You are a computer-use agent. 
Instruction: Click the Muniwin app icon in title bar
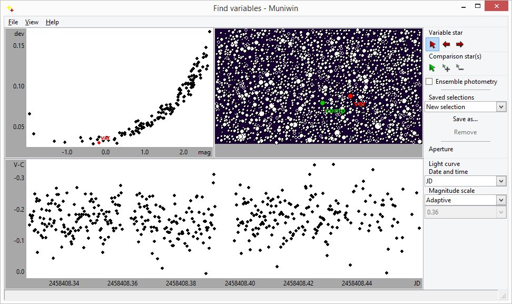coord(9,8)
